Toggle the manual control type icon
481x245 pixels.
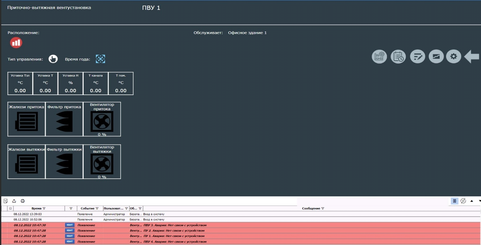pos(53,59)
